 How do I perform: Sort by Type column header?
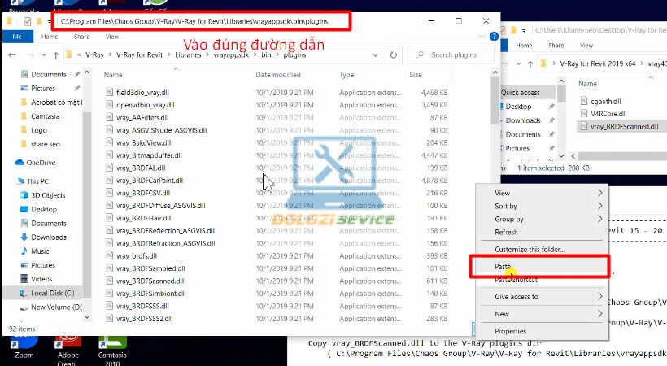pos(347,75)
